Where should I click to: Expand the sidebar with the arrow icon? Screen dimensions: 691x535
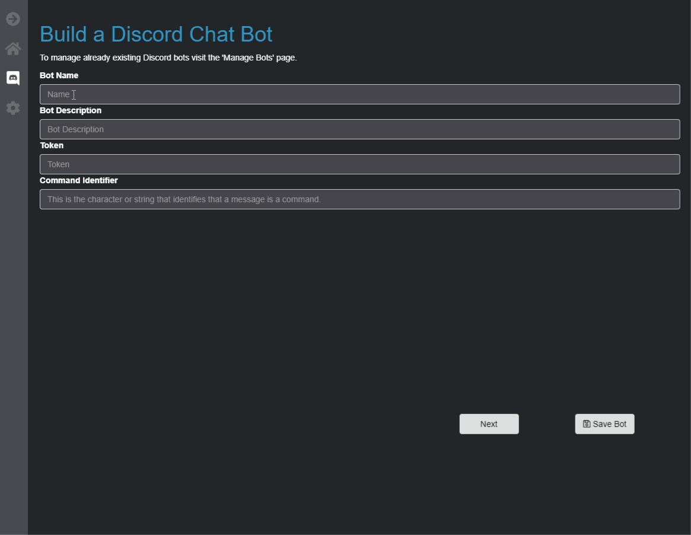click(13, 19)
